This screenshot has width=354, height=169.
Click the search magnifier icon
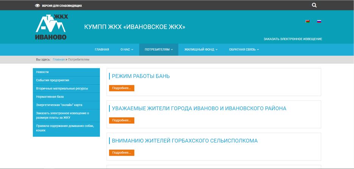314,5
